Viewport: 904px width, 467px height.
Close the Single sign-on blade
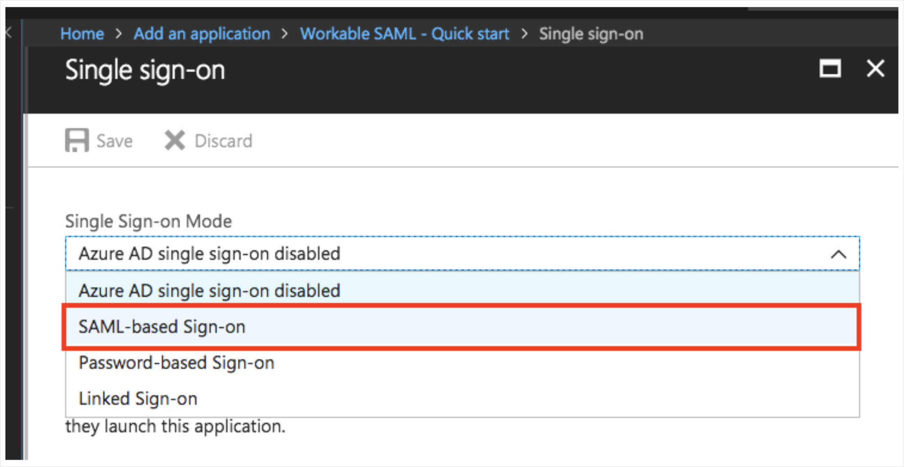(x=875, y=69)
